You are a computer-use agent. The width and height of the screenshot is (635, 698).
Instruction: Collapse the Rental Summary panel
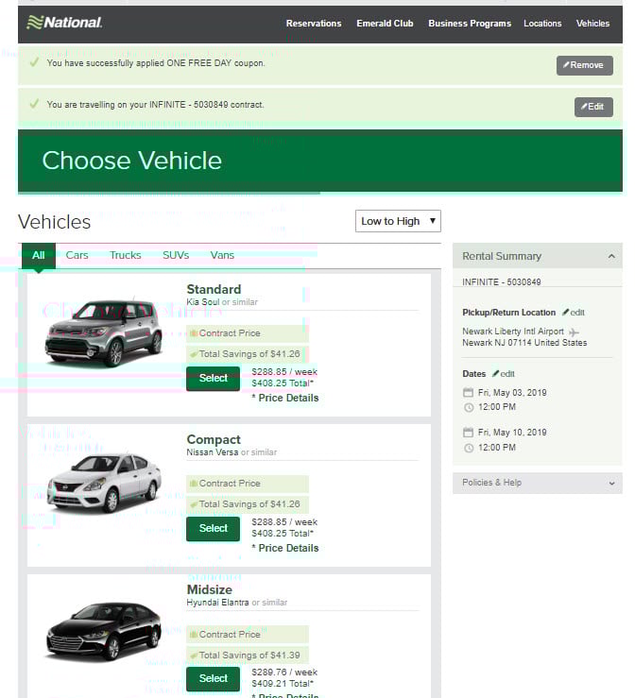click(x=611, y=256)
